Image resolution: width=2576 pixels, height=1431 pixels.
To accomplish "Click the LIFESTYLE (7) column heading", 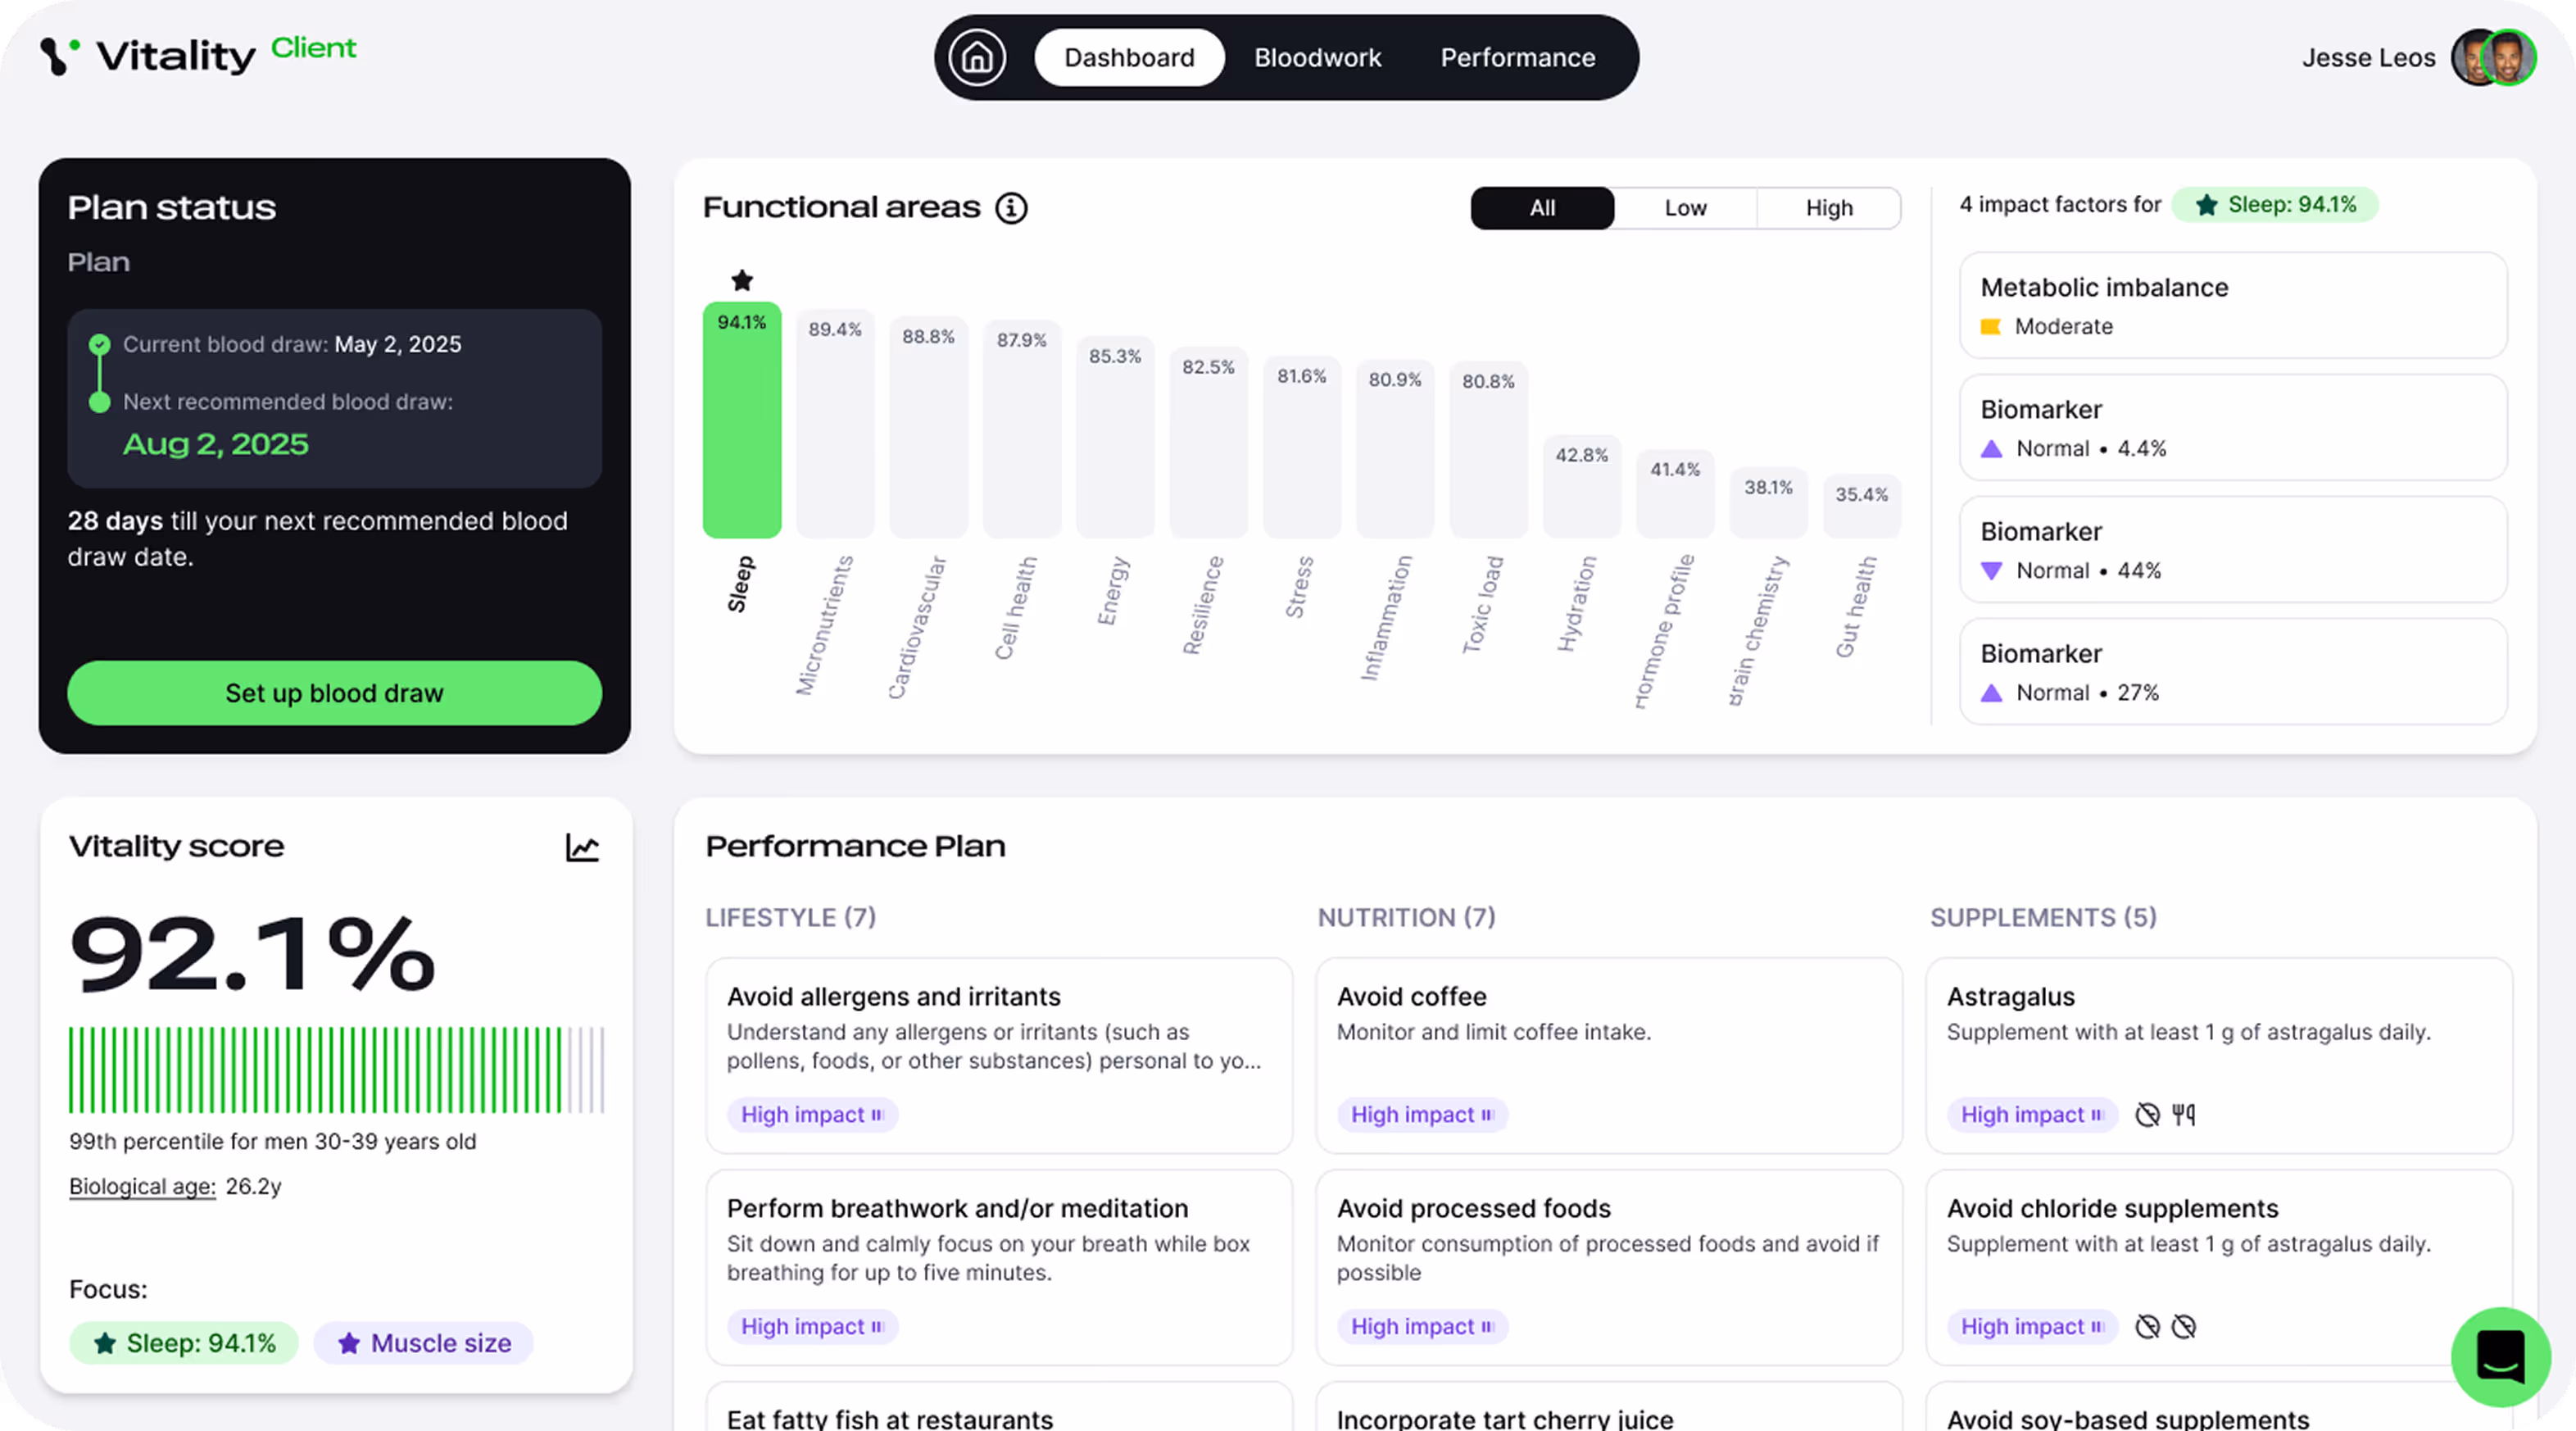I will click(790, 917).
